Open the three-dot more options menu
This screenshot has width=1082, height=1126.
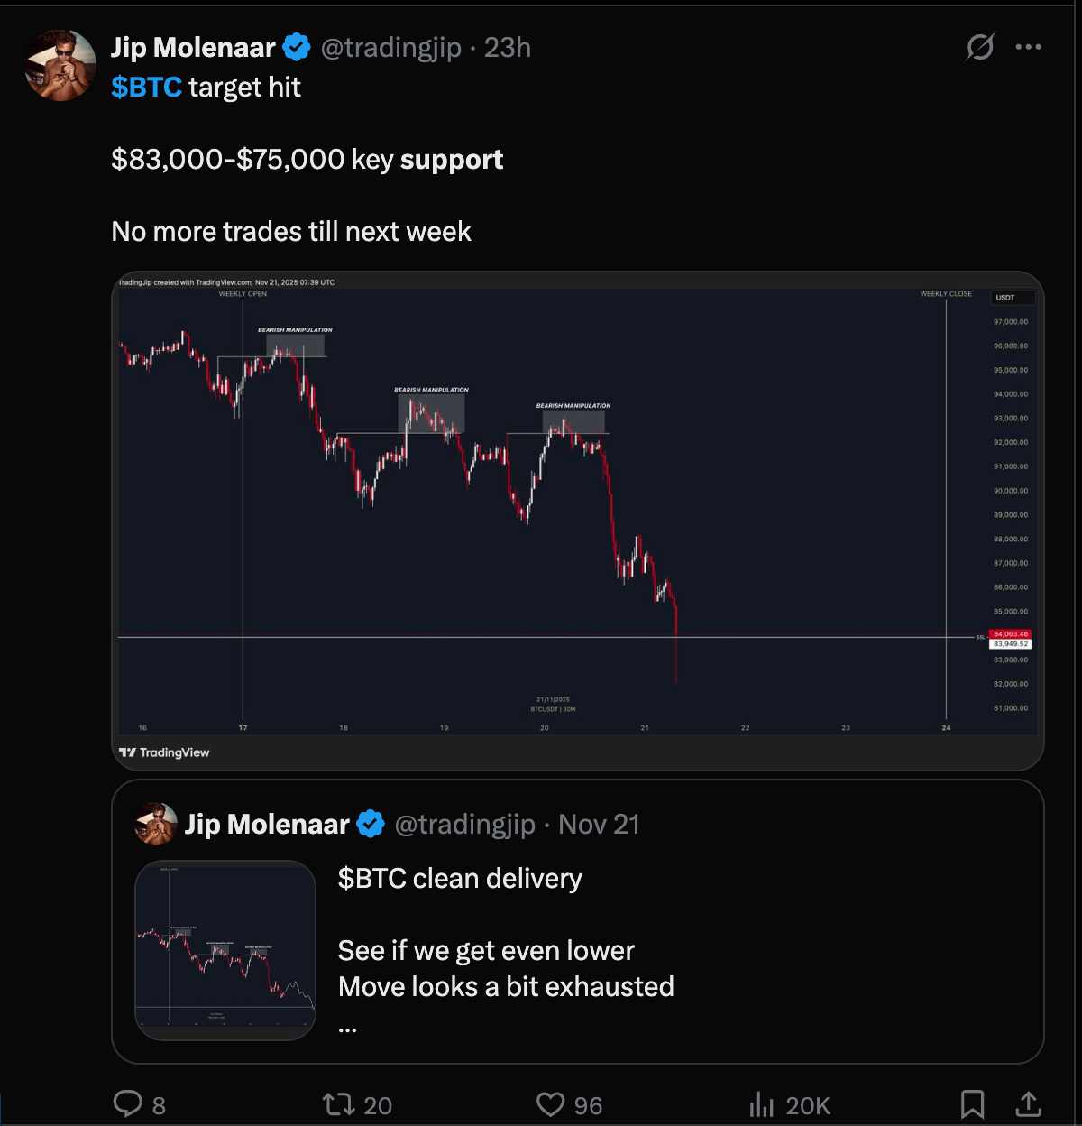(1029, 47)
